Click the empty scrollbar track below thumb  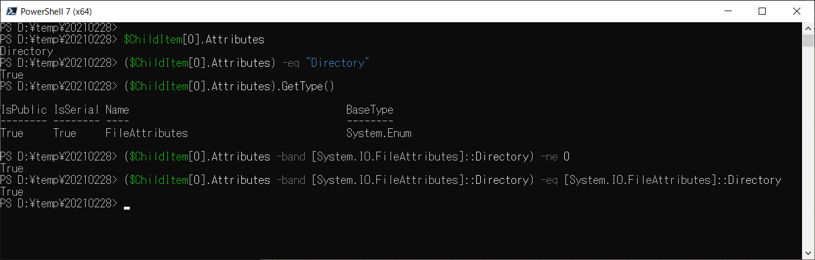coord(809,146)
